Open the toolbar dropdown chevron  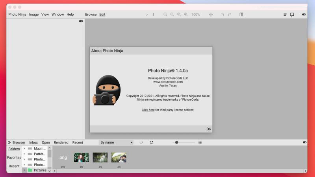pyautogui.click(x=146, y=15)
